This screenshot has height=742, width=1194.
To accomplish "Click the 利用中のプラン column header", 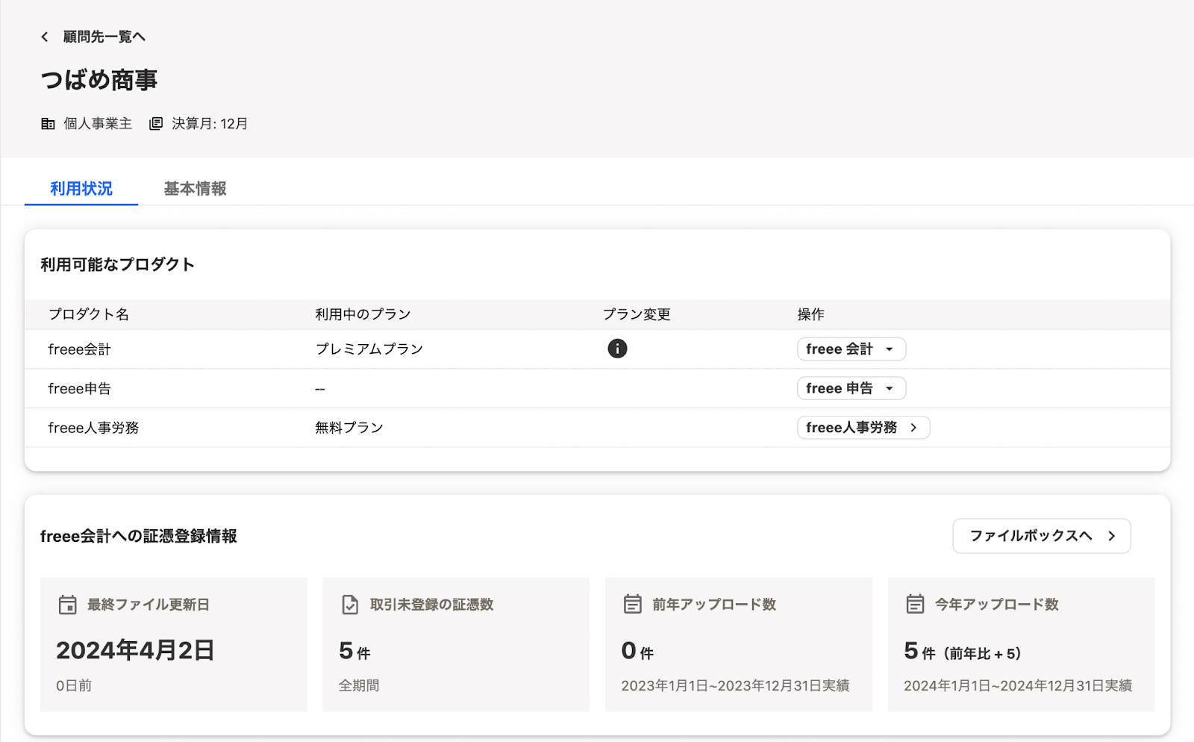I will point(363,314).
